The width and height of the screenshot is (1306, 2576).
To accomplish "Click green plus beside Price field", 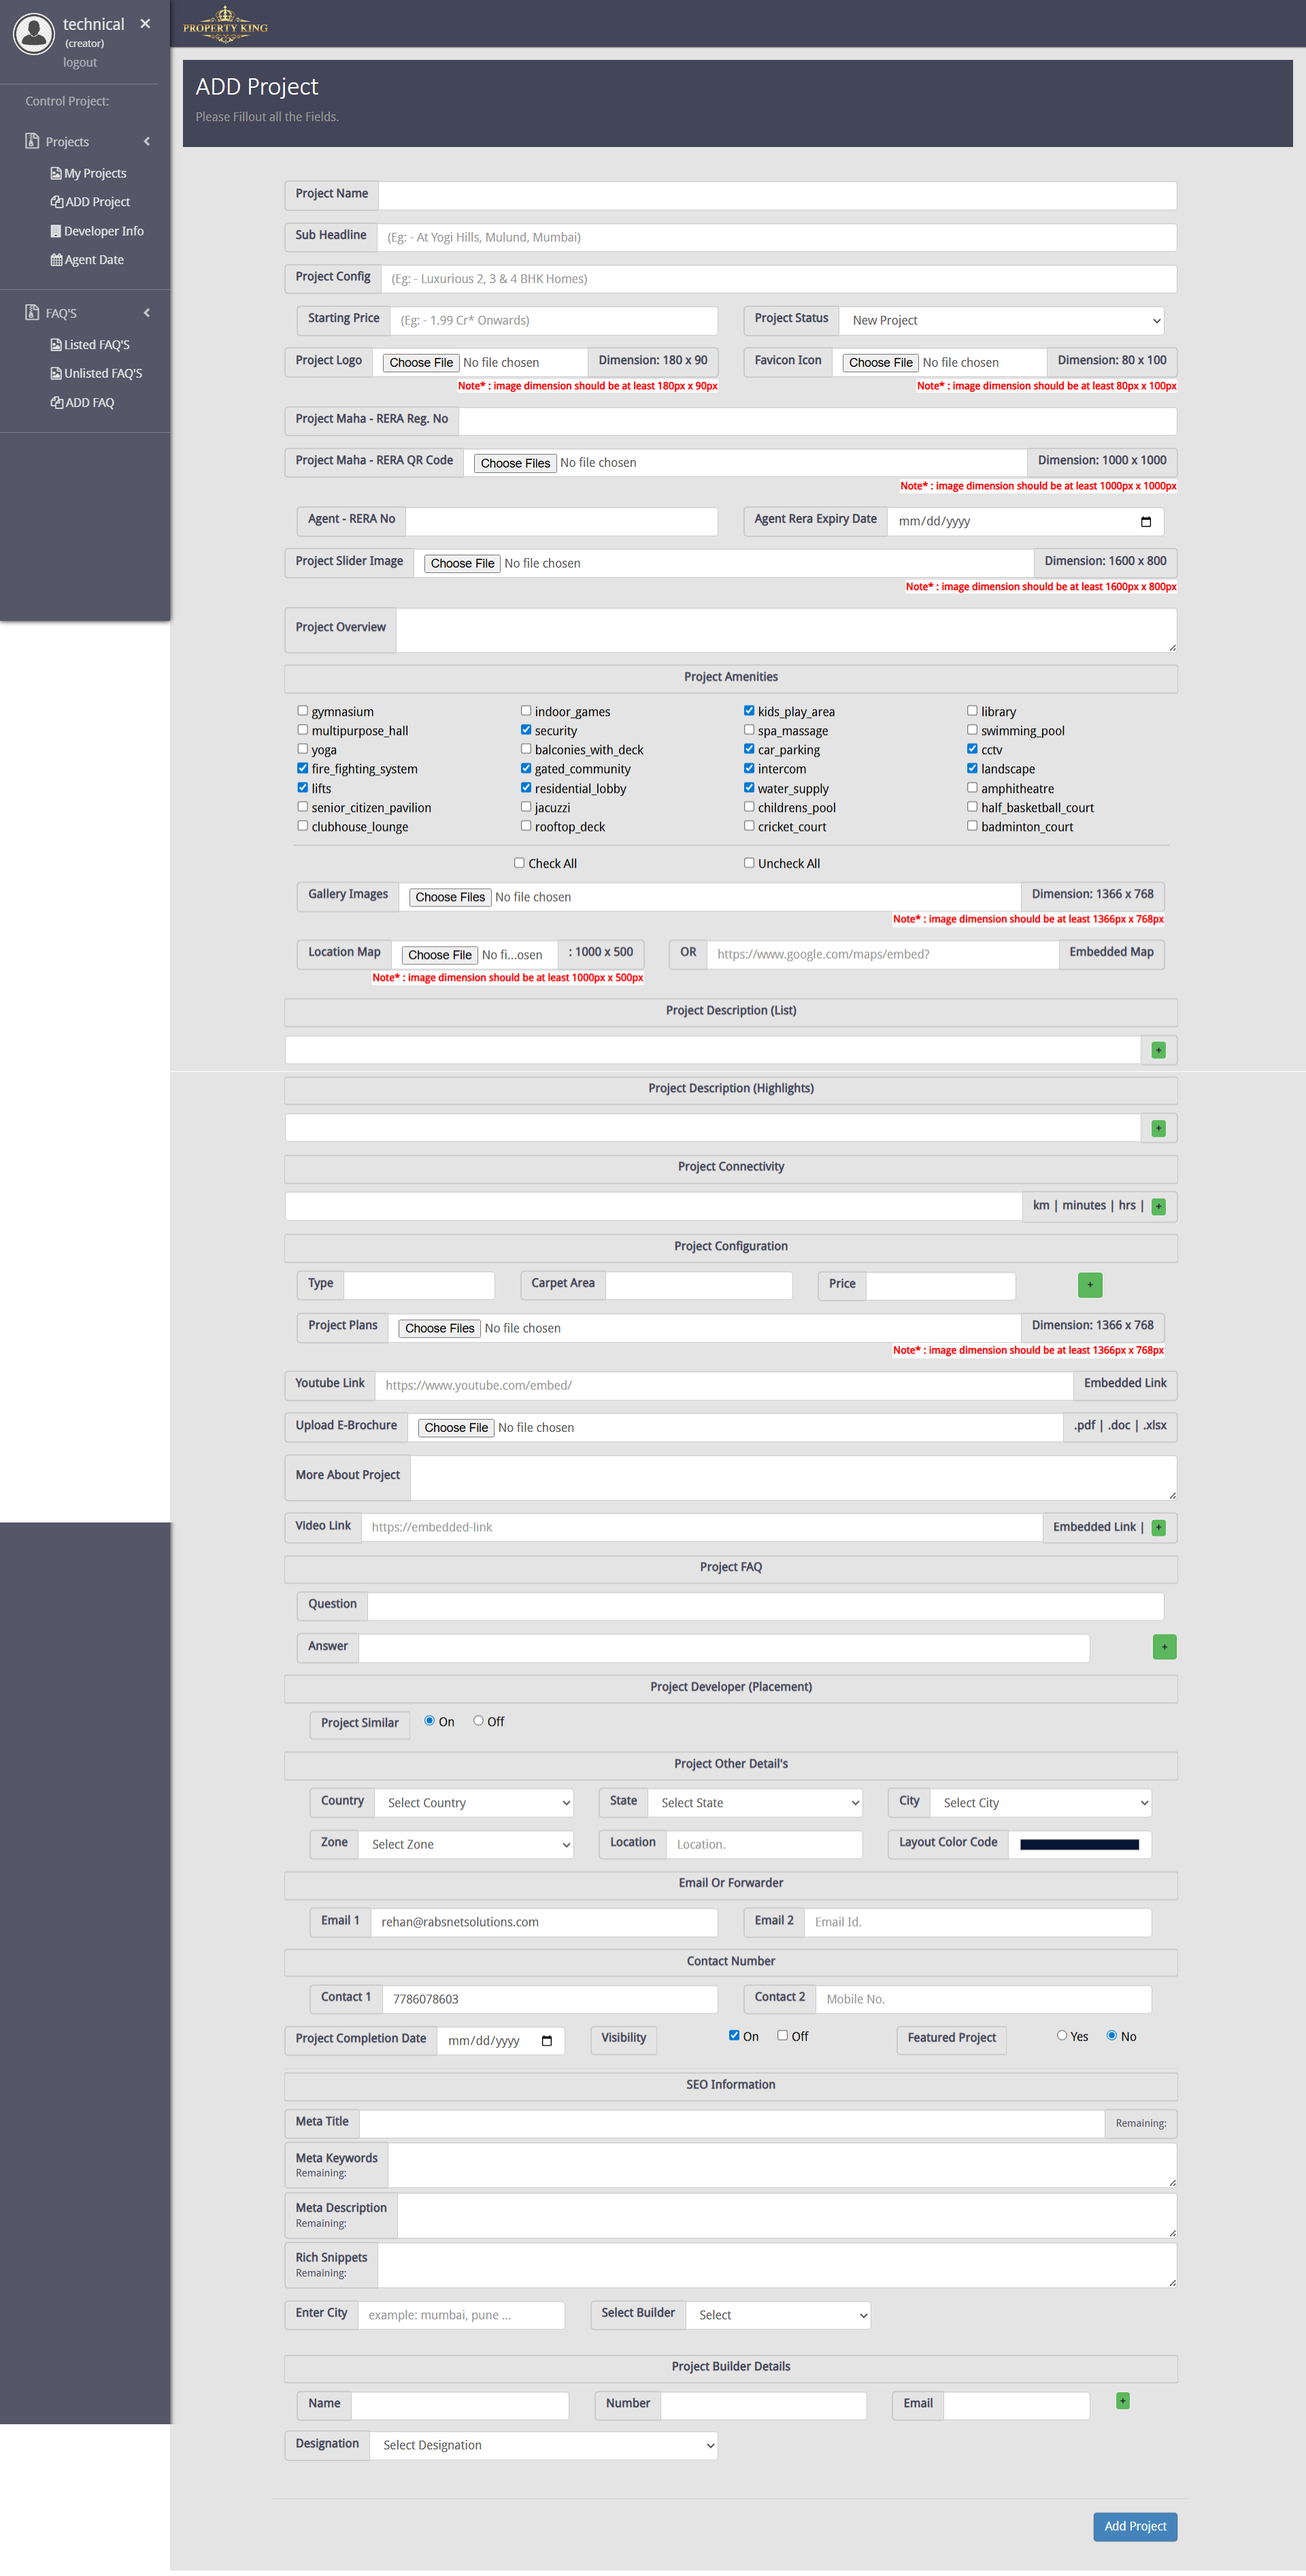I will 1089,1285.
